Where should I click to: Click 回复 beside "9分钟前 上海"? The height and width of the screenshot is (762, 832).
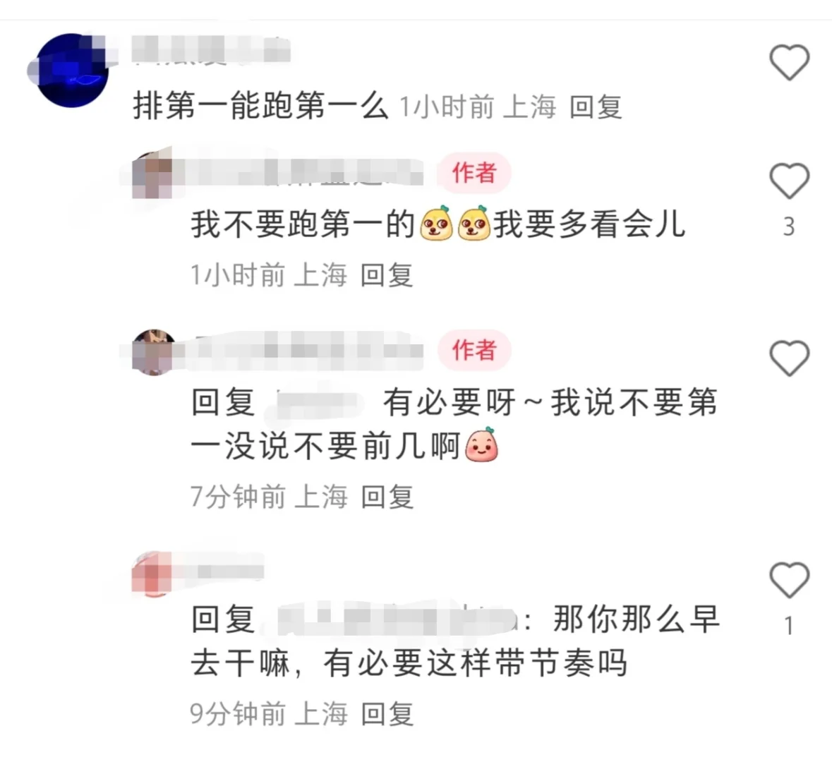coord(387,714)
